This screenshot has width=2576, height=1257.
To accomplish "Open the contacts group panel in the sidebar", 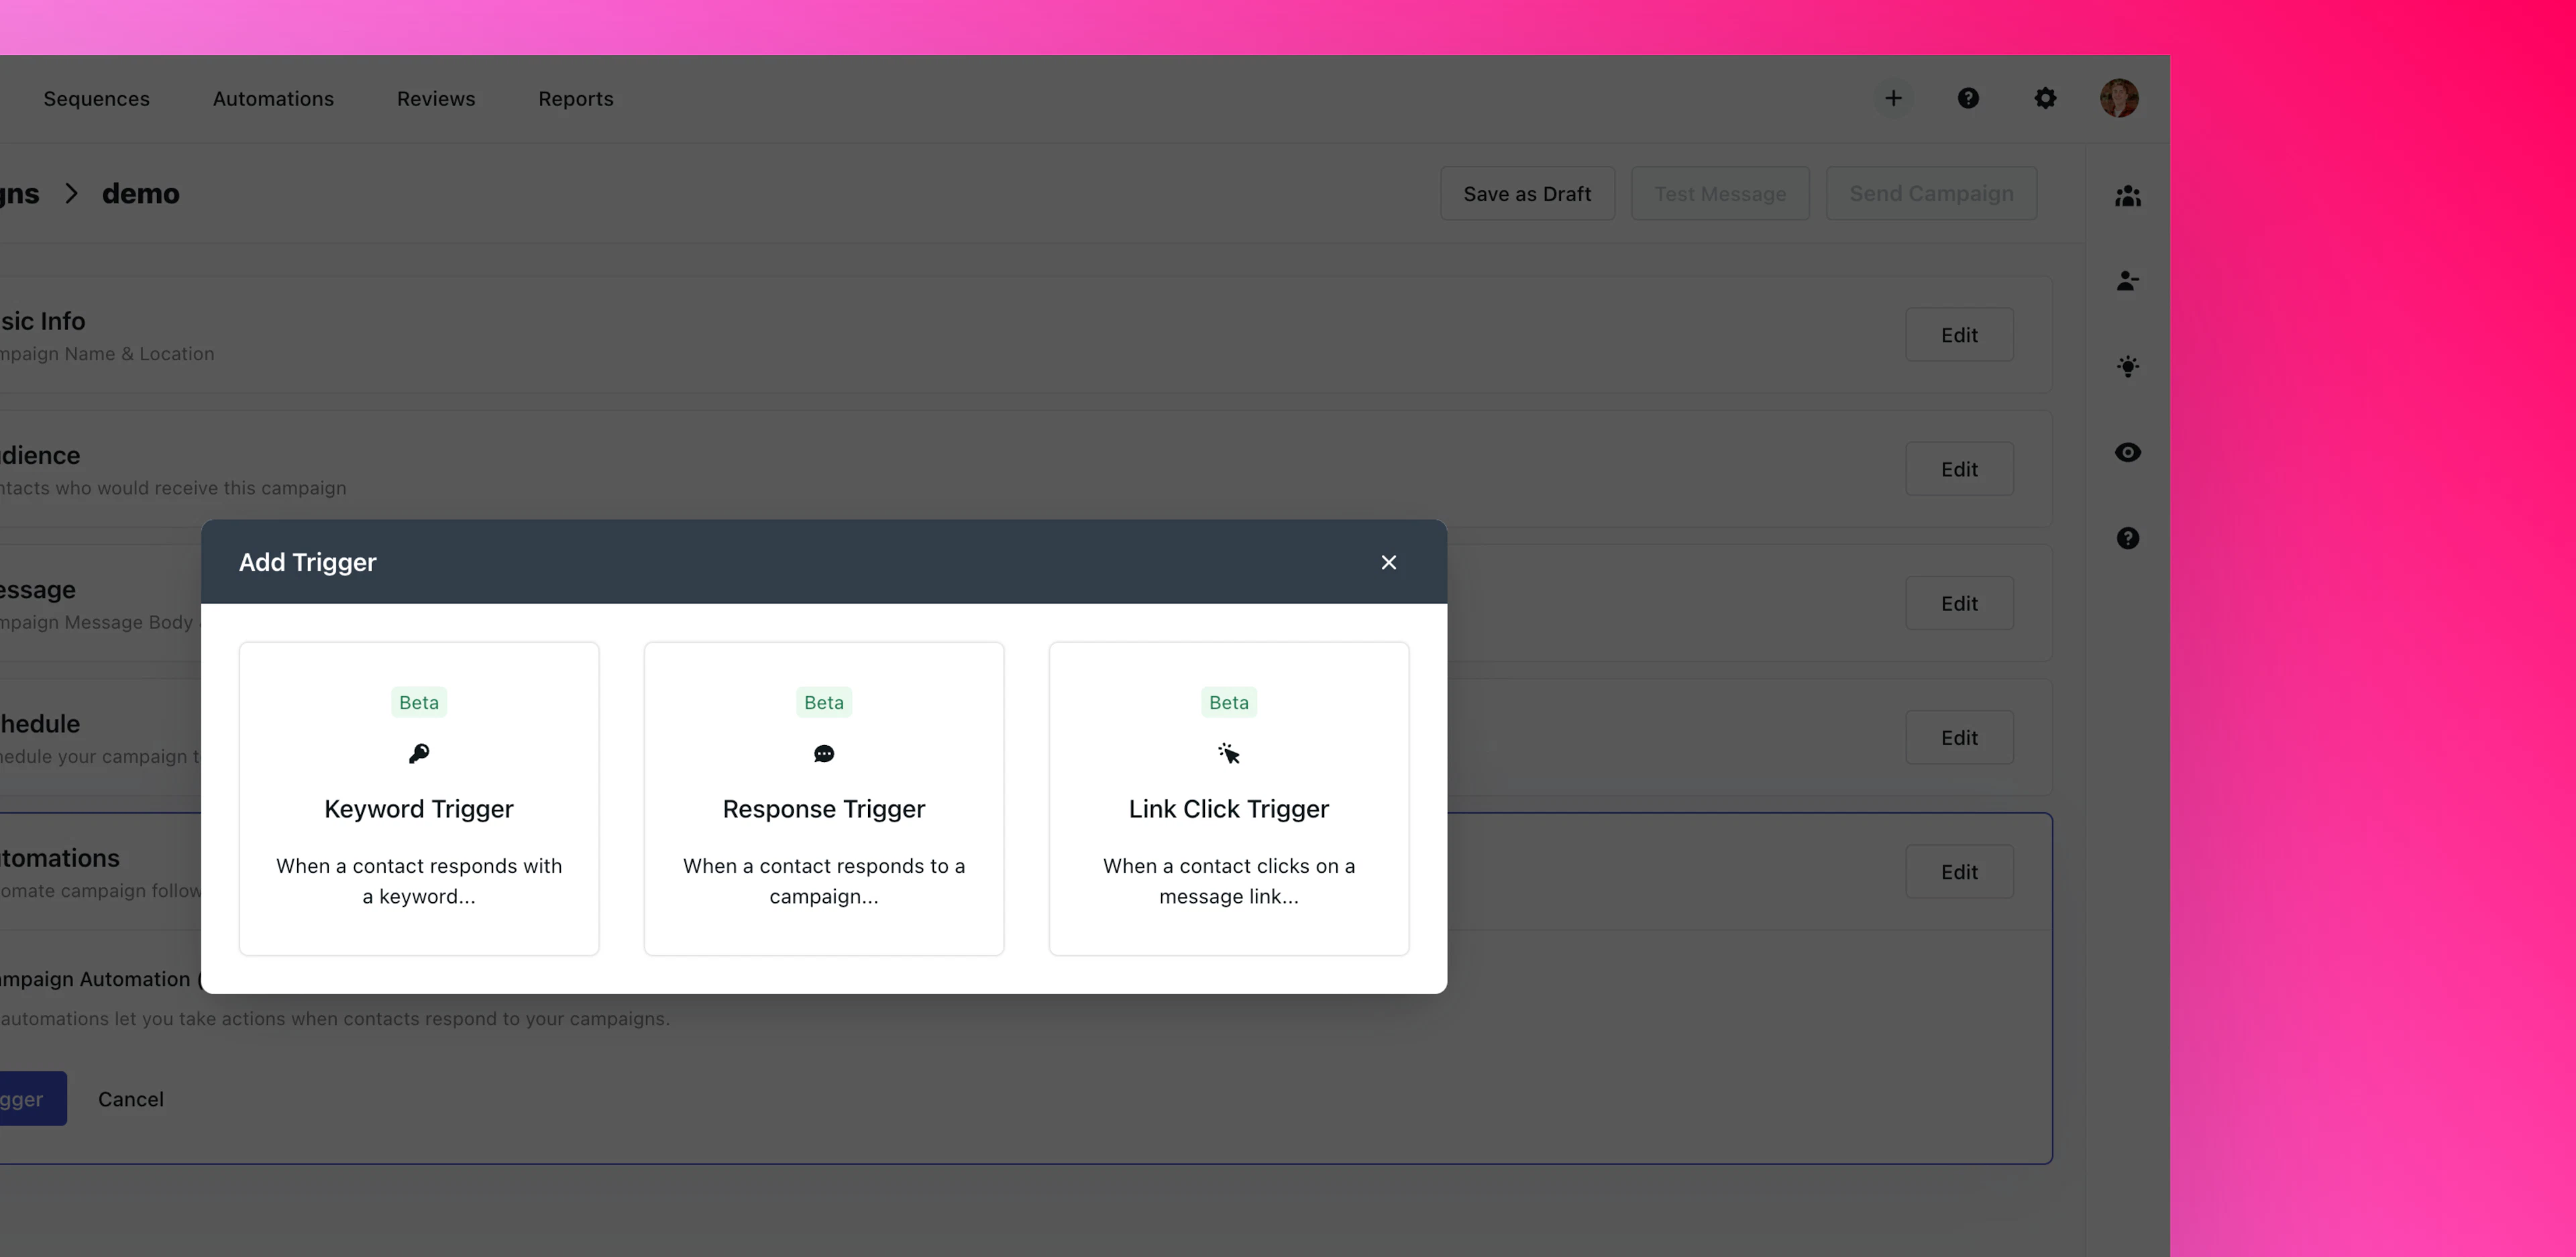I will pos(2128,196).
